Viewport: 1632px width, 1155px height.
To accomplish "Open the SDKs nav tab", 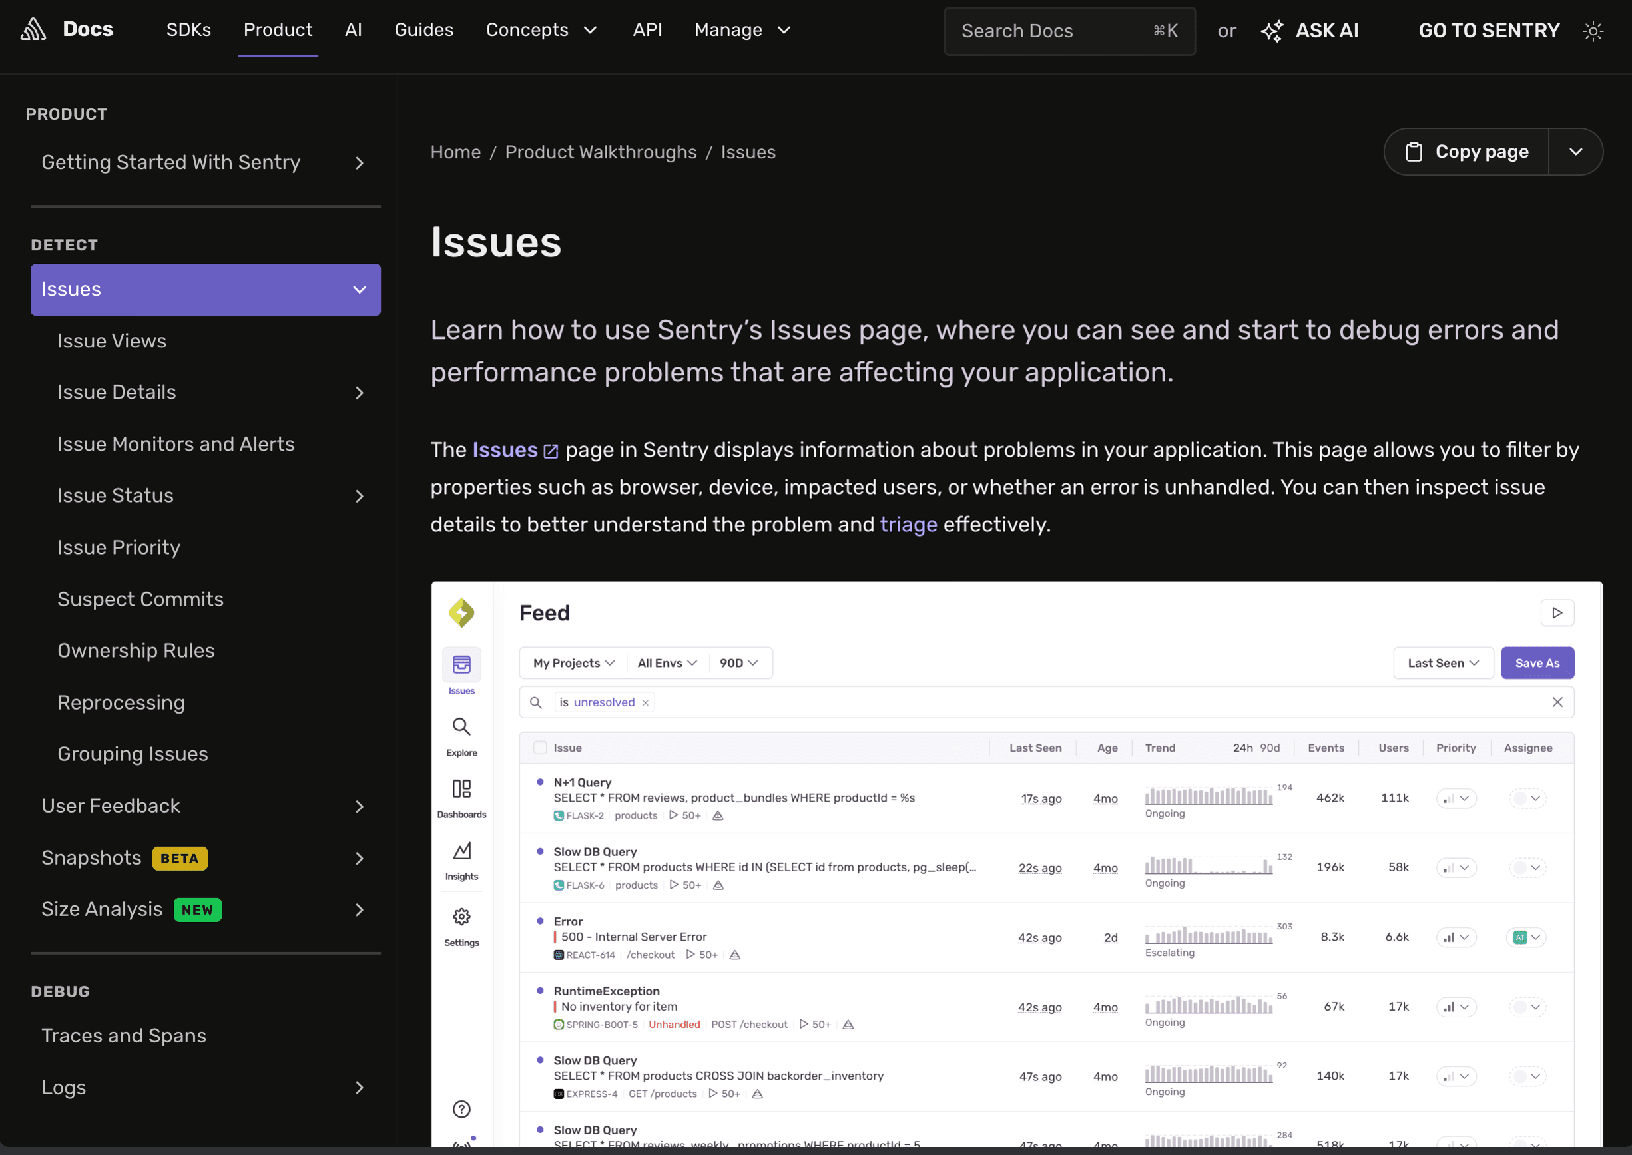I will click(188, 30).
